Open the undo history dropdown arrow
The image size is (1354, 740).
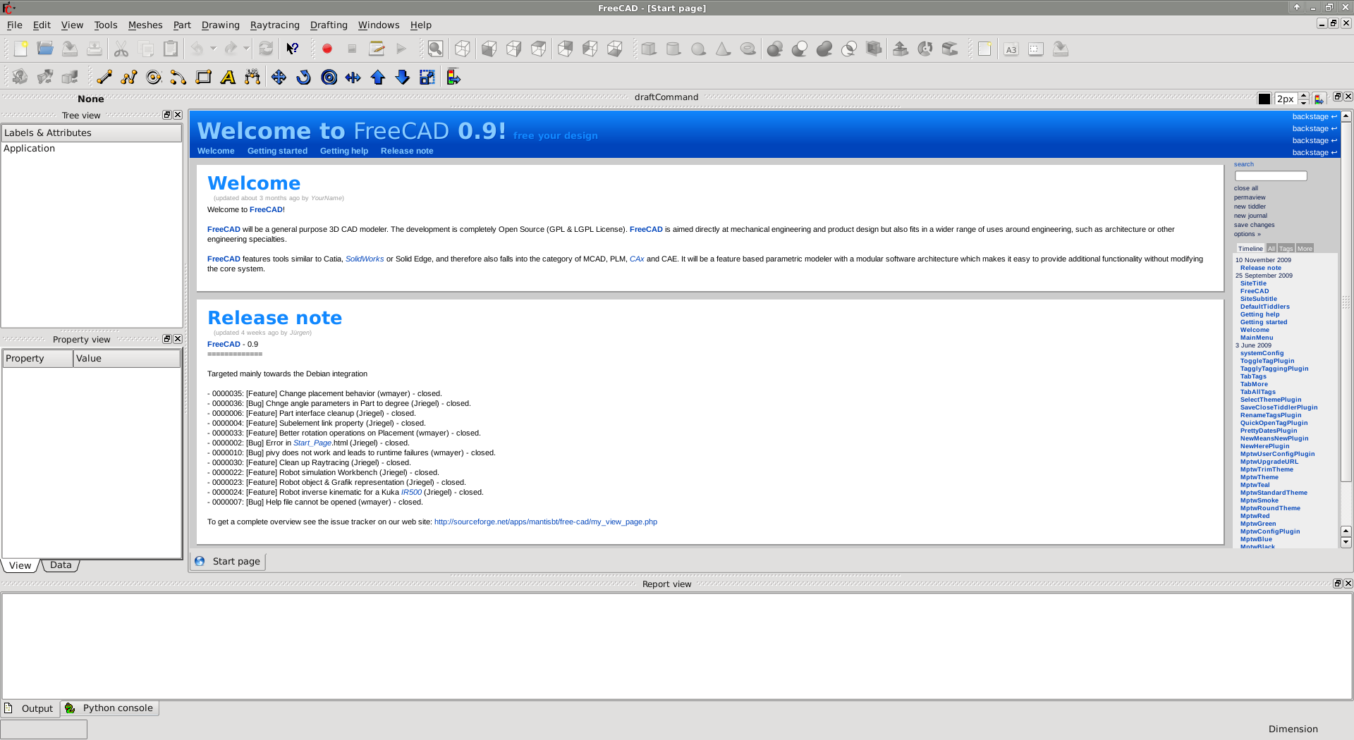click(213, 49)
